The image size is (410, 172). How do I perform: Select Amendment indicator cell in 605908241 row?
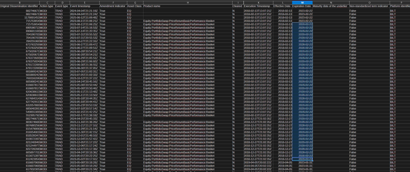[112, 81]
